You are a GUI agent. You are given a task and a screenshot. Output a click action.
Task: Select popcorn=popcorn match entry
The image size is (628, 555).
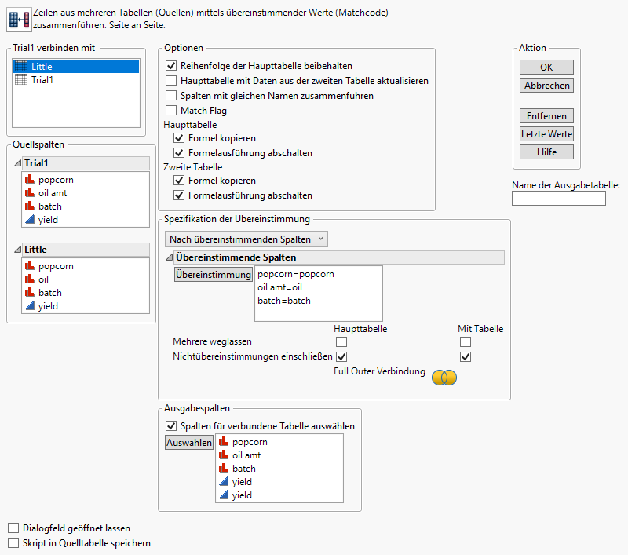(296, 274)
